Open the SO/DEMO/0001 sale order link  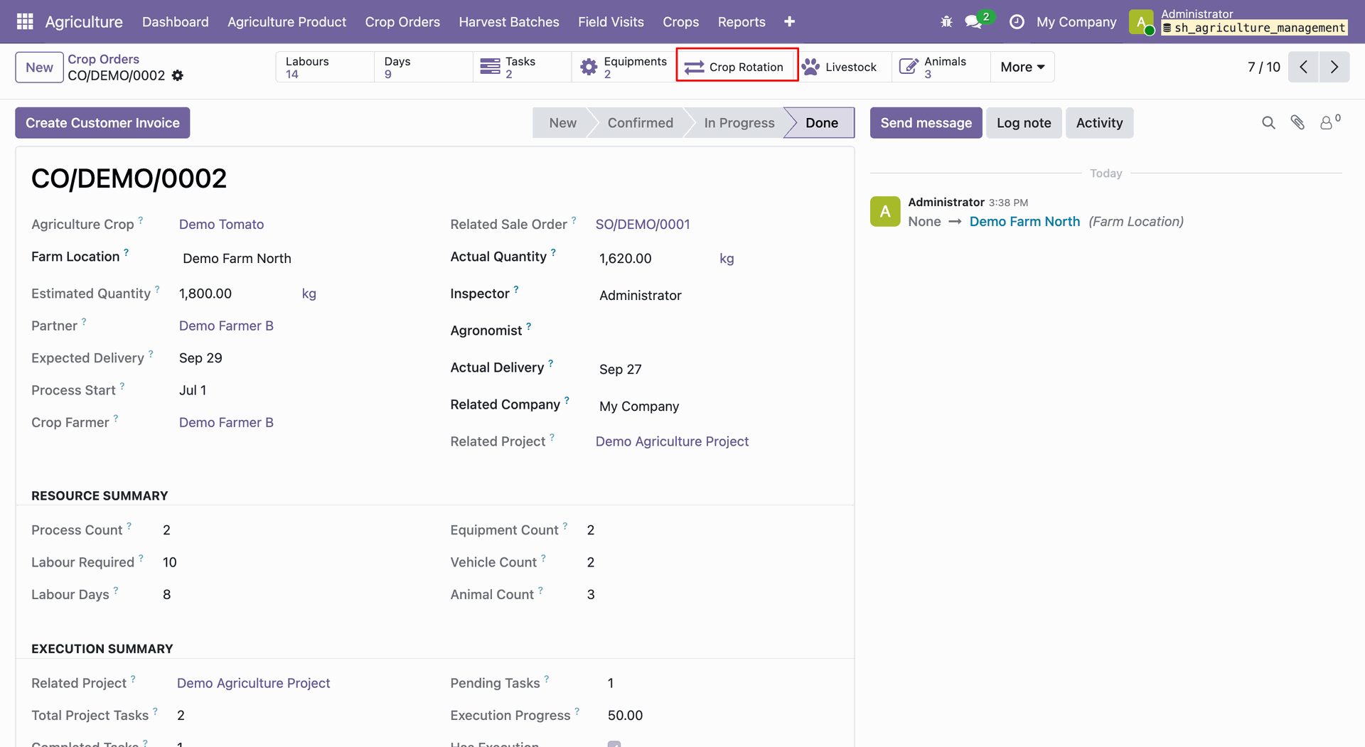(x=643, y=225)
